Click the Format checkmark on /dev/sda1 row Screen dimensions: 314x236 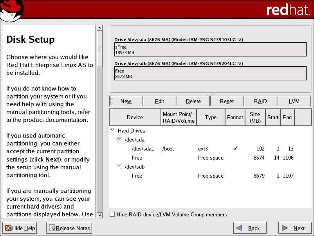pos(236,149)
